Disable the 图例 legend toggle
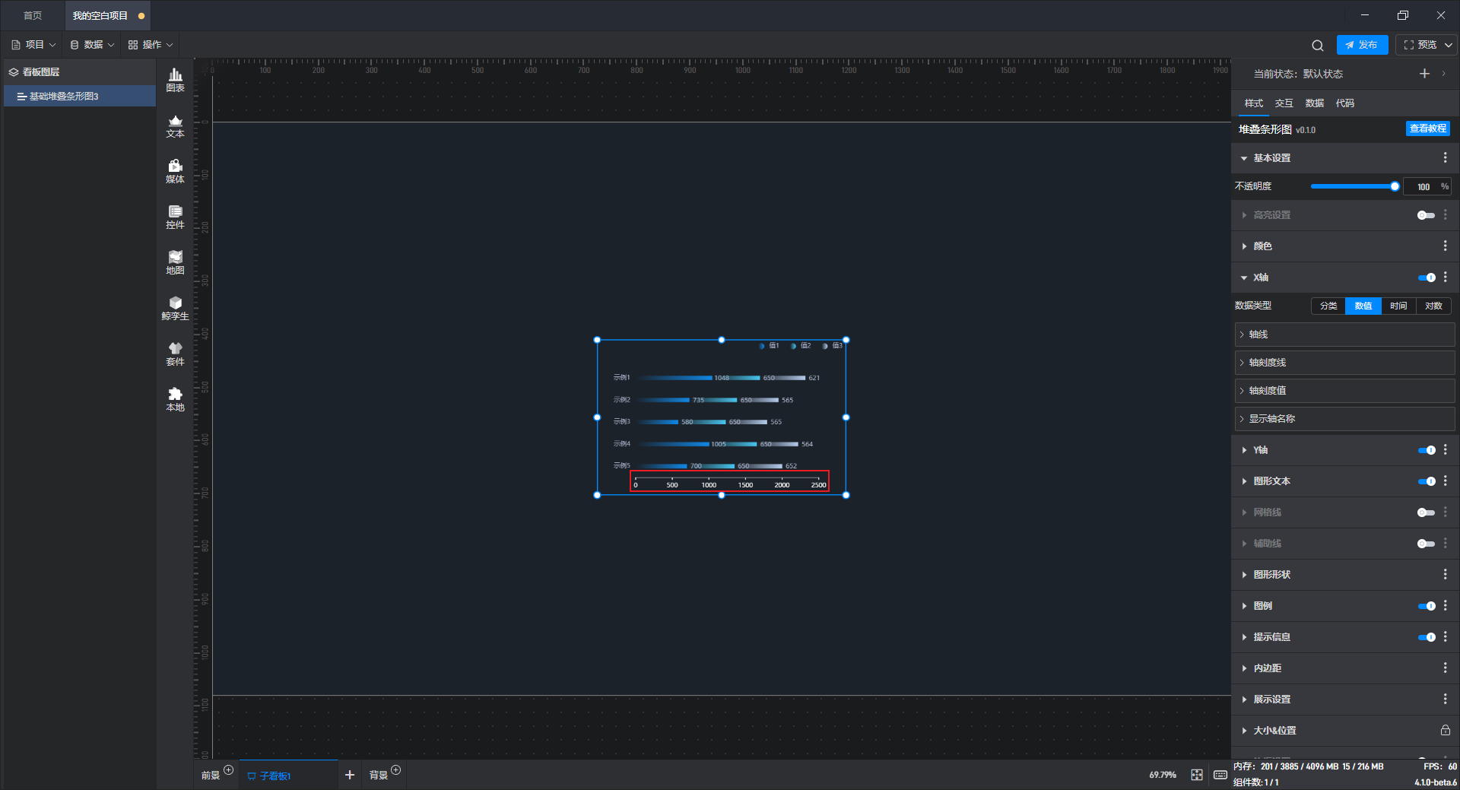The image size is (1460, 790). pyautogui.click(x=1427, y=606)
